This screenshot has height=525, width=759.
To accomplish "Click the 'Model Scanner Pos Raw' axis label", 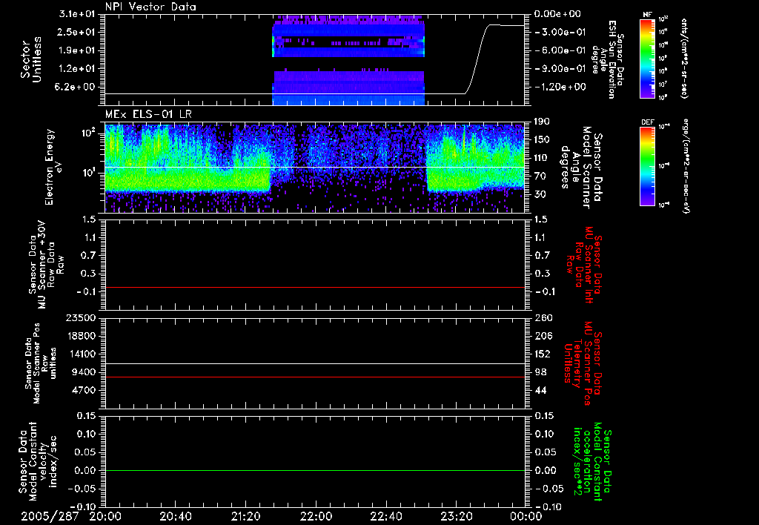I will pos(41,363).
